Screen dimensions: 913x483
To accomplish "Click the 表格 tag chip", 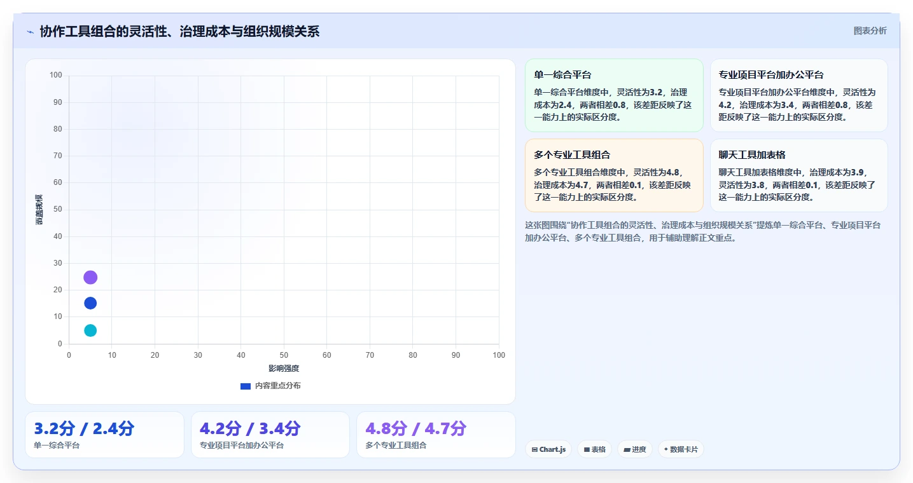I will (x=594, y=449).
